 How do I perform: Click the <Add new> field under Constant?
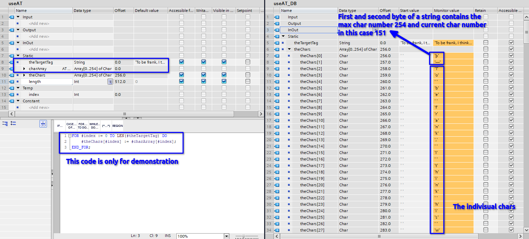tap(39, 107)
